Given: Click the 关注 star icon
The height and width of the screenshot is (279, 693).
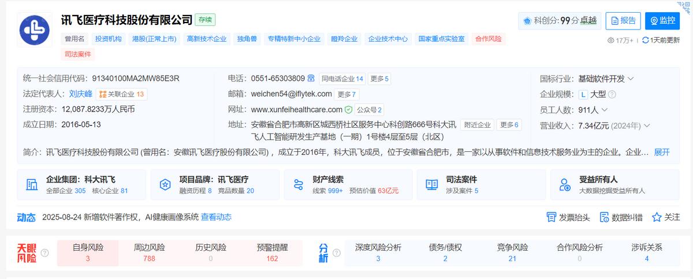Looking at the screenshot, I should pyautogui.click(x=657, y=217).
